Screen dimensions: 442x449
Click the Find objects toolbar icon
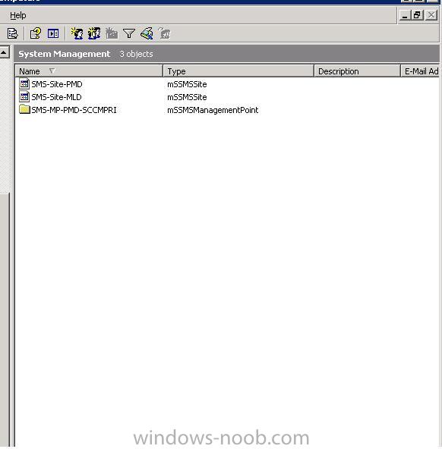tap(147, 33)
